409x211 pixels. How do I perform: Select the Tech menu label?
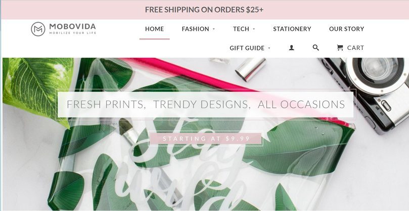[x=241, y=29]
